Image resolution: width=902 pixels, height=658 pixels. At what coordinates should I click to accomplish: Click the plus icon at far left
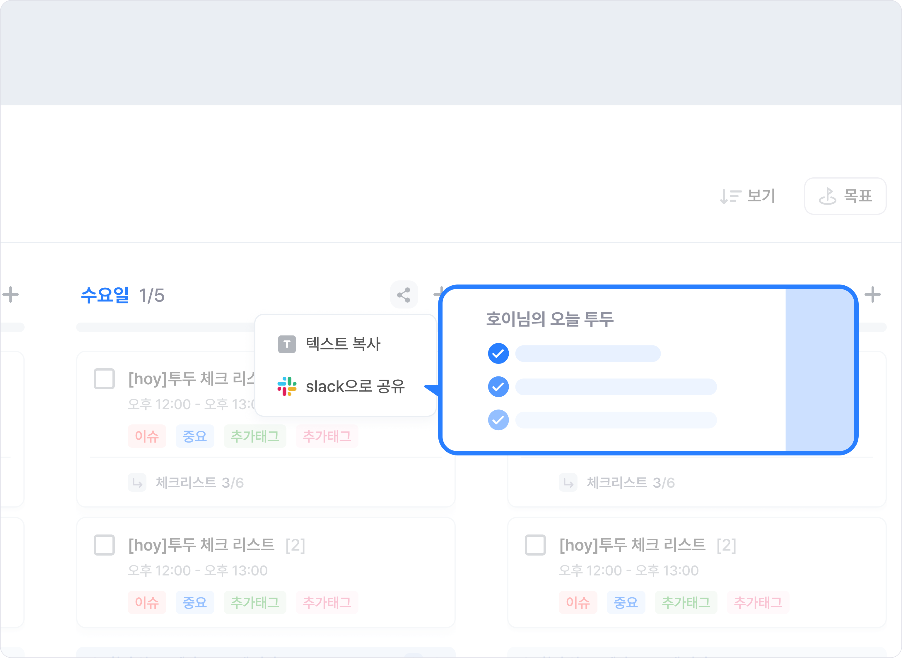click(11, 295)
